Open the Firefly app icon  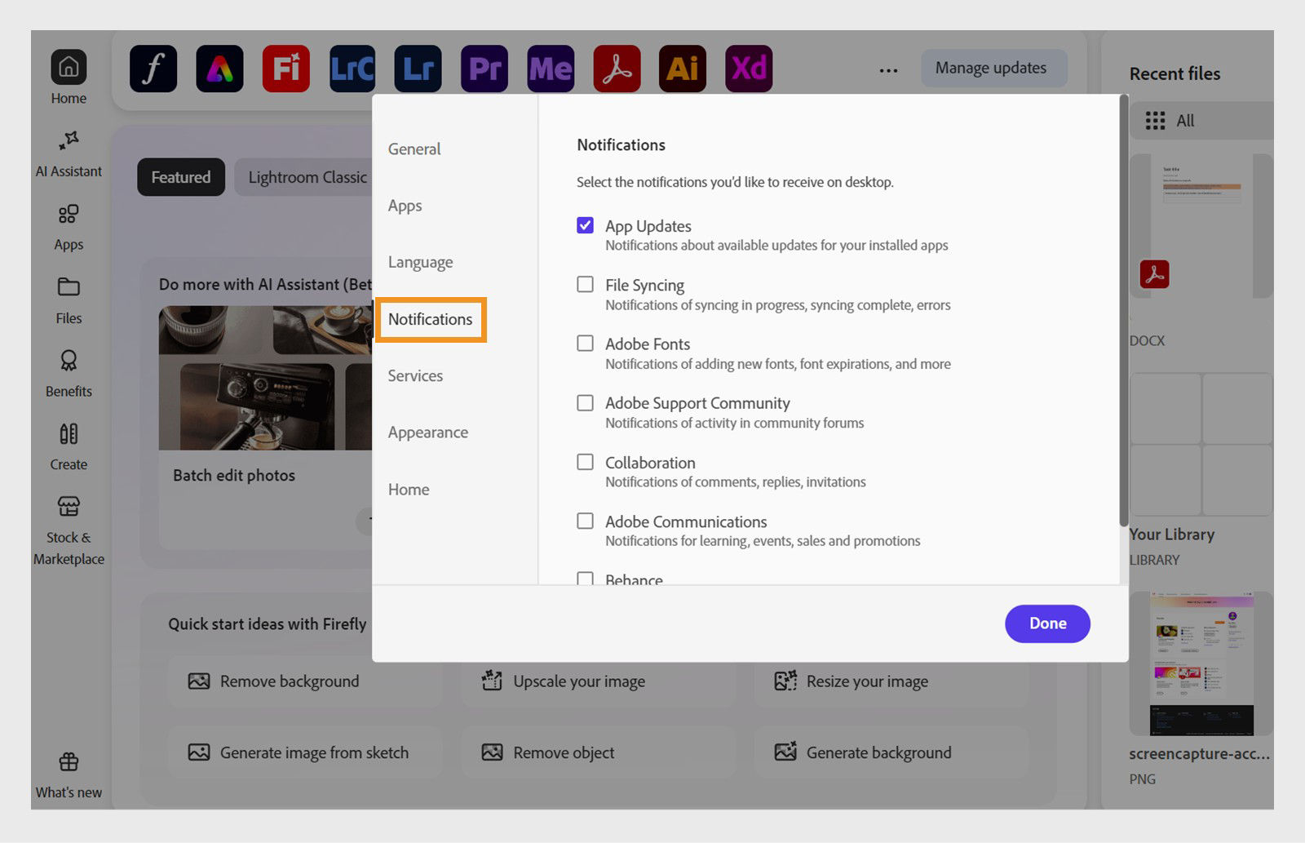pyautogui.click(x=285, y=69)
